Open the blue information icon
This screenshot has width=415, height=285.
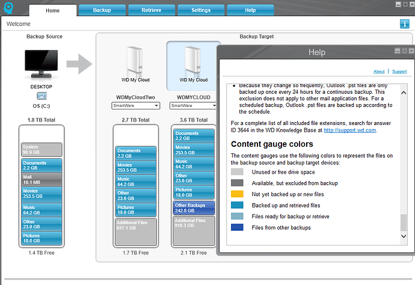[x=404, y=24]
